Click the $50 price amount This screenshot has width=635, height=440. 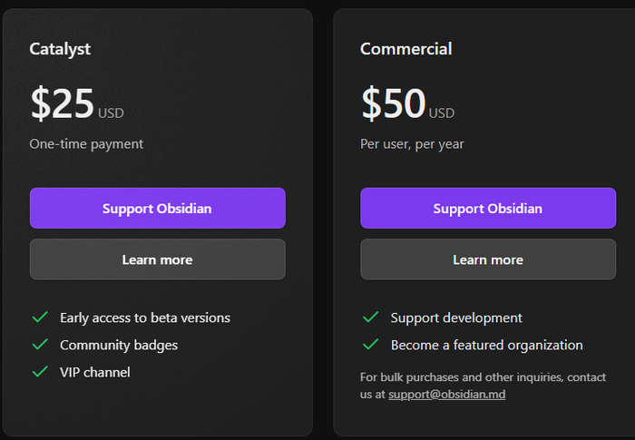pyautogui.click(x=394, y=104)
